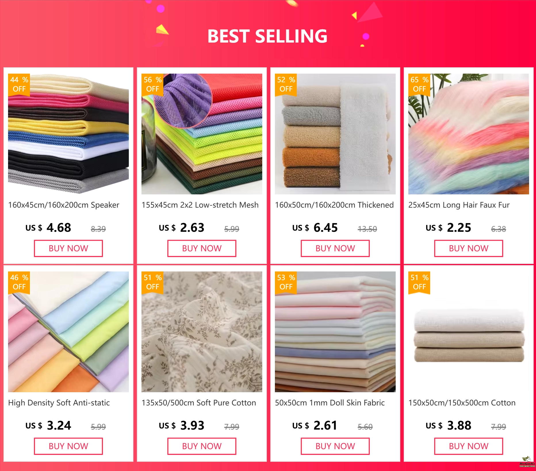The image size is (536, 471).
Task: Click the 56% OFF discount badge
Action: pyautogui.click(x=152, y=85)
